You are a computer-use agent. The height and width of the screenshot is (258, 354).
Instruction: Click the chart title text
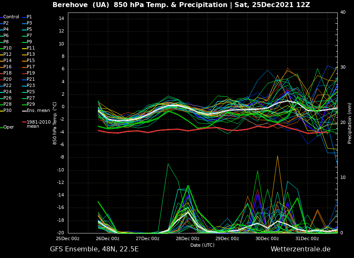pyautogui.click(x=181, y=5)
